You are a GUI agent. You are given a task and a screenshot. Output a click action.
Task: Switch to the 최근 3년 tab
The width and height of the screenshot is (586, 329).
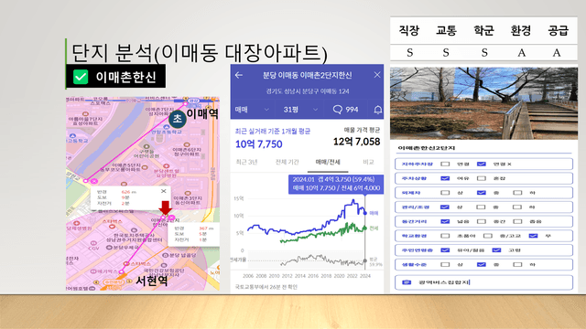[x=246, y=162]
